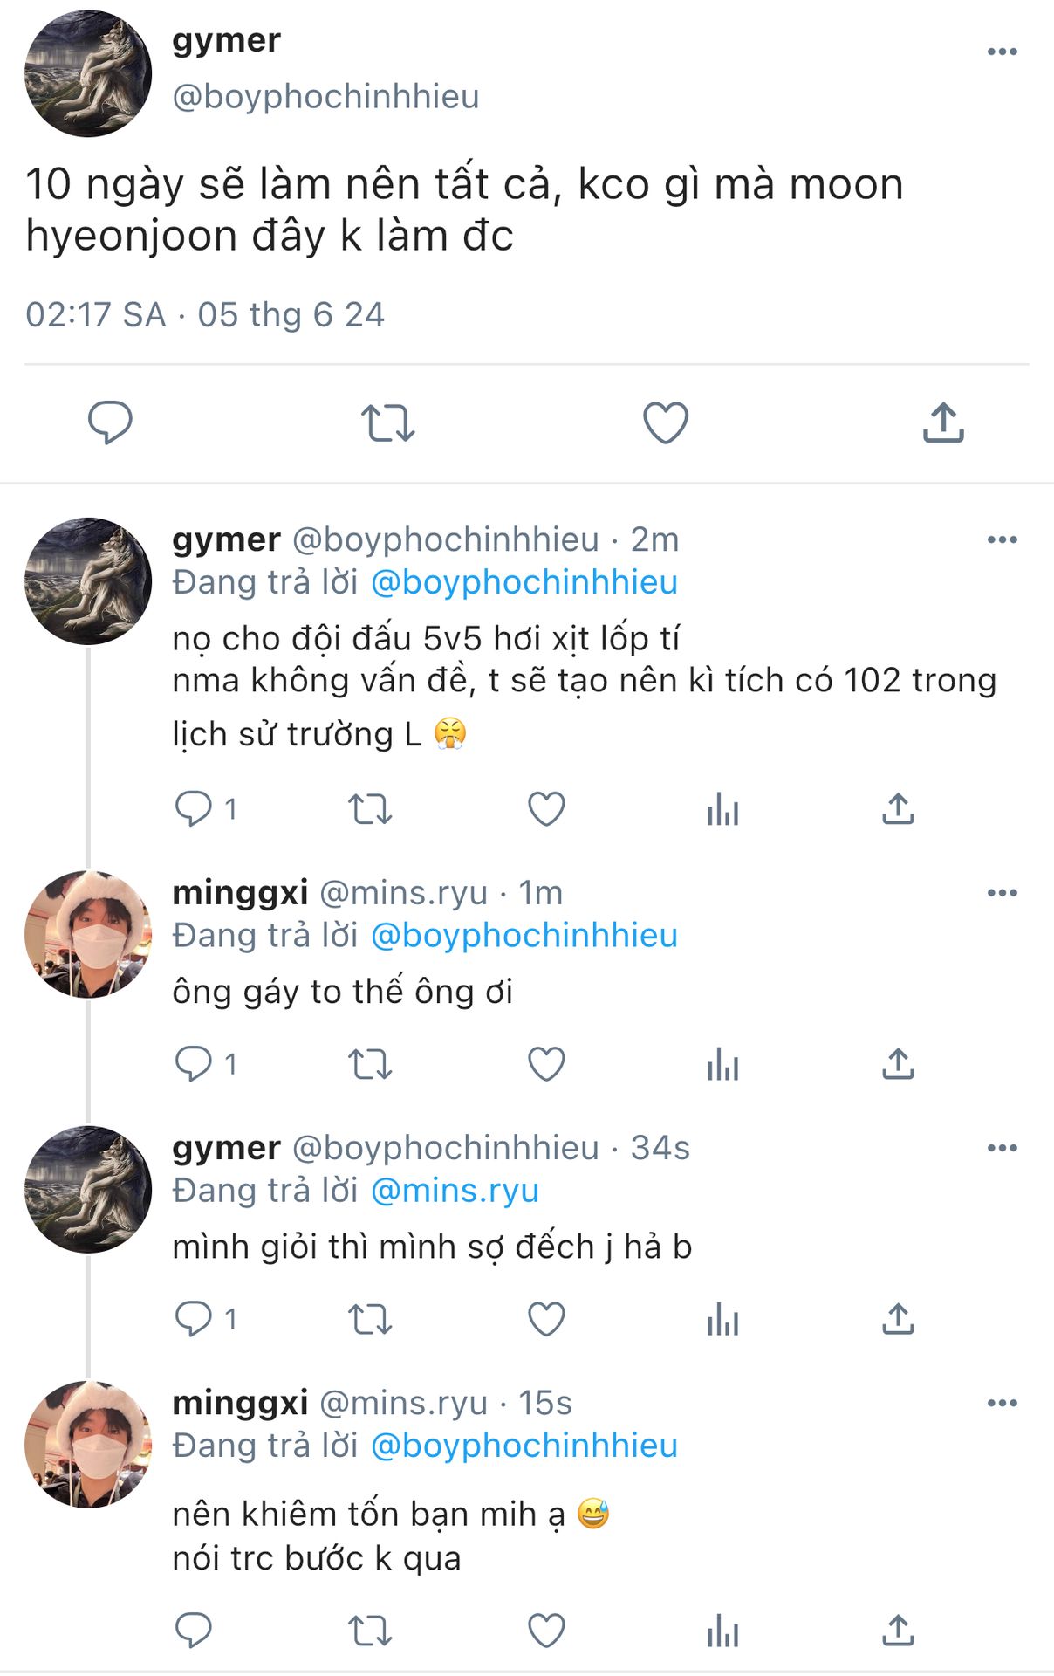Share the main tweet

tap(943, 423)
